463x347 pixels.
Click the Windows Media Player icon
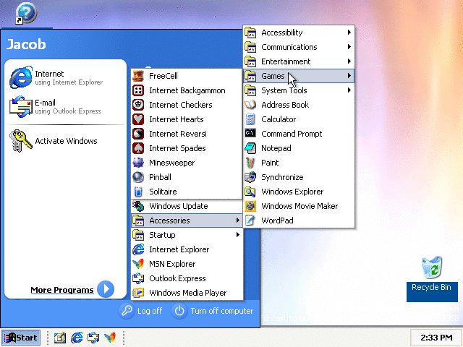[x=138, y=293]
